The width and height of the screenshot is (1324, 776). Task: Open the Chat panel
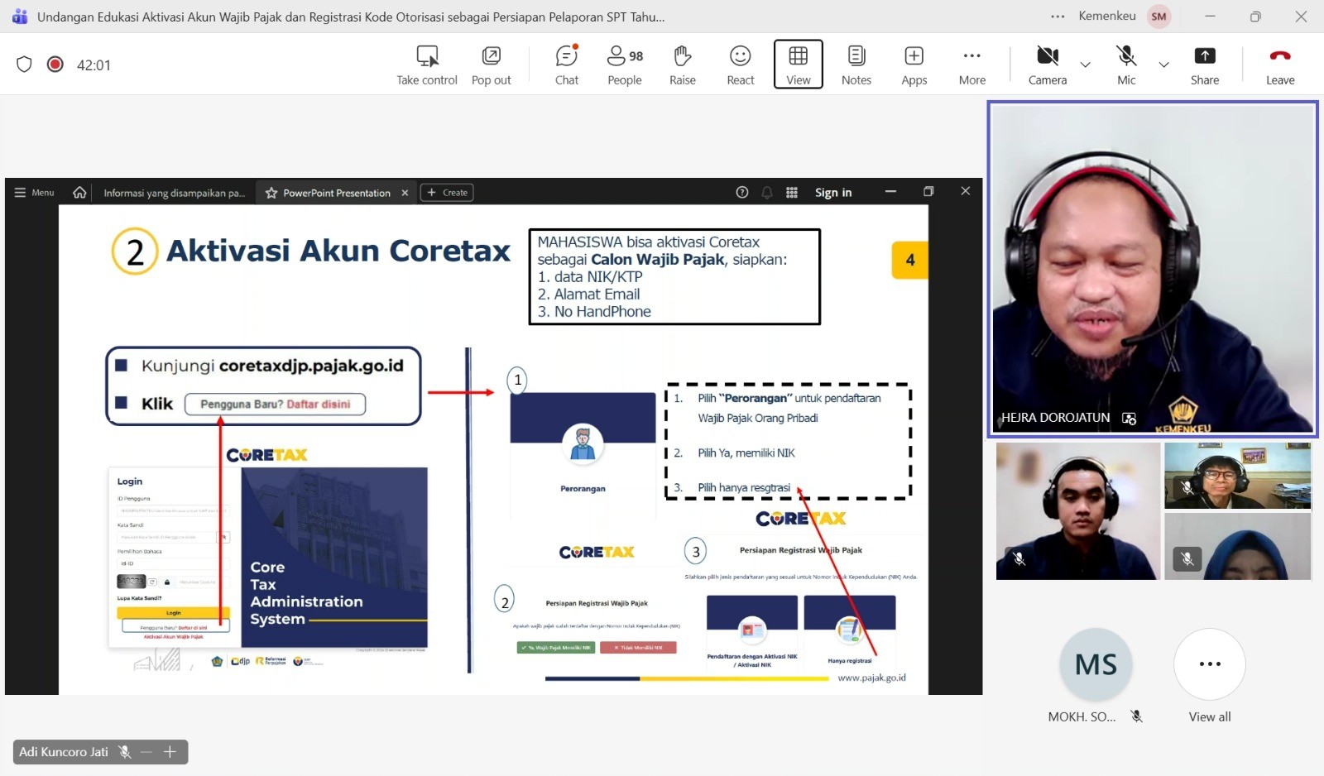coord(566,65)
